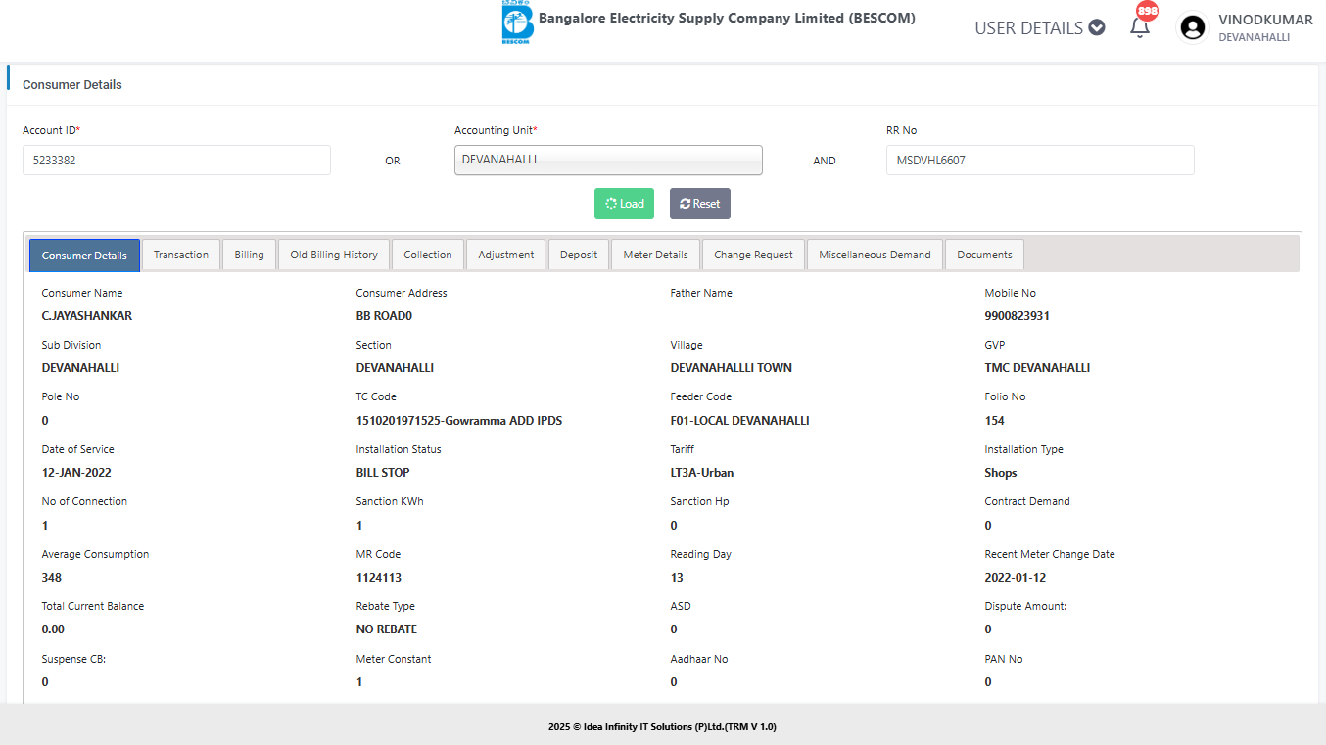Click feeder code F01-LOCAL DEVANAHALLI
The image size is (1326, 745).
click(739, 421)
